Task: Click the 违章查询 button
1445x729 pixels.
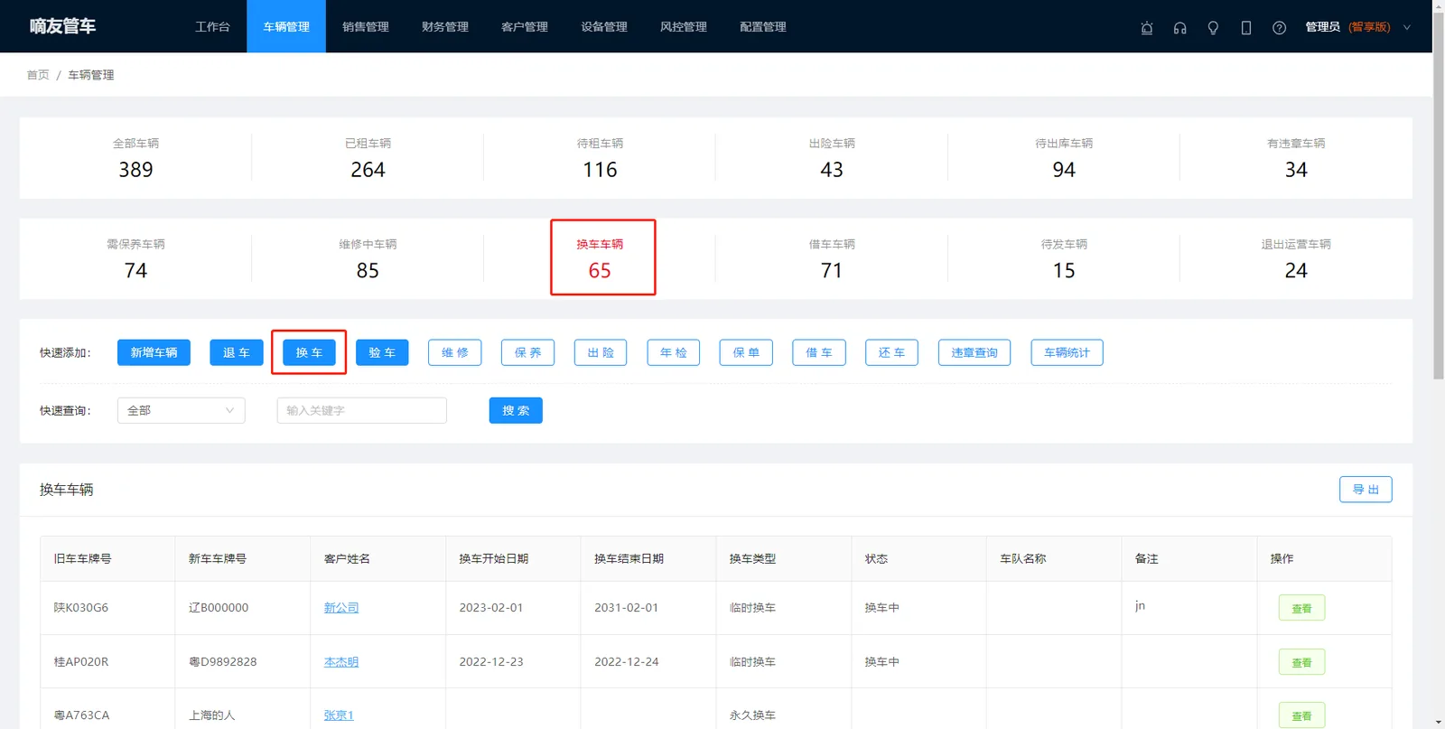Action: (974, 352)
